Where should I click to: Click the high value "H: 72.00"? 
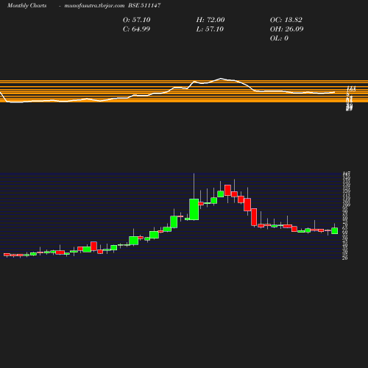coord(210,20)
